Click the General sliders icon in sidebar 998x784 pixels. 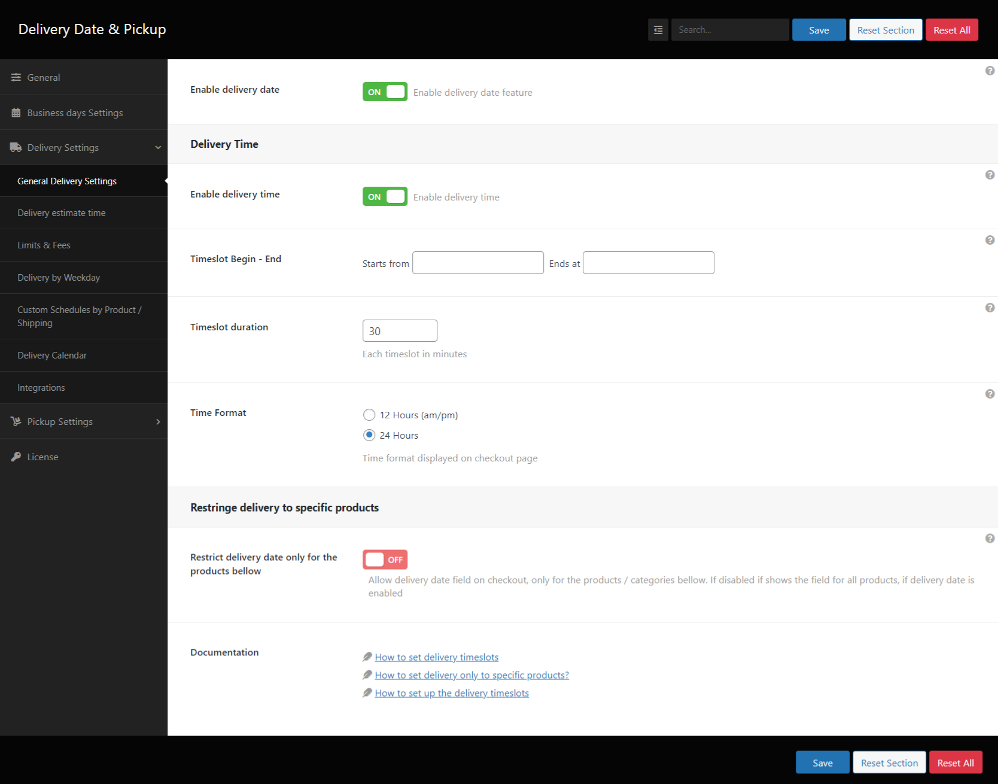(16, 77)
